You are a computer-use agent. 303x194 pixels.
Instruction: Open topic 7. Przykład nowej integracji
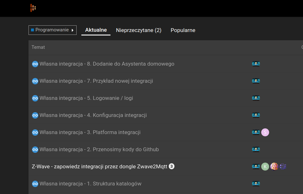pyautogui.click(x=96, y=81)
